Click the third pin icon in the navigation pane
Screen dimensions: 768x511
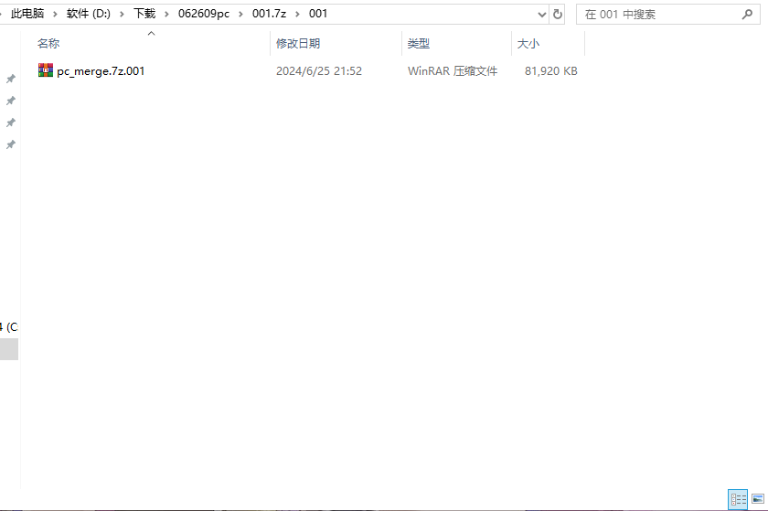pyautogui.click(x=11, y=122)
